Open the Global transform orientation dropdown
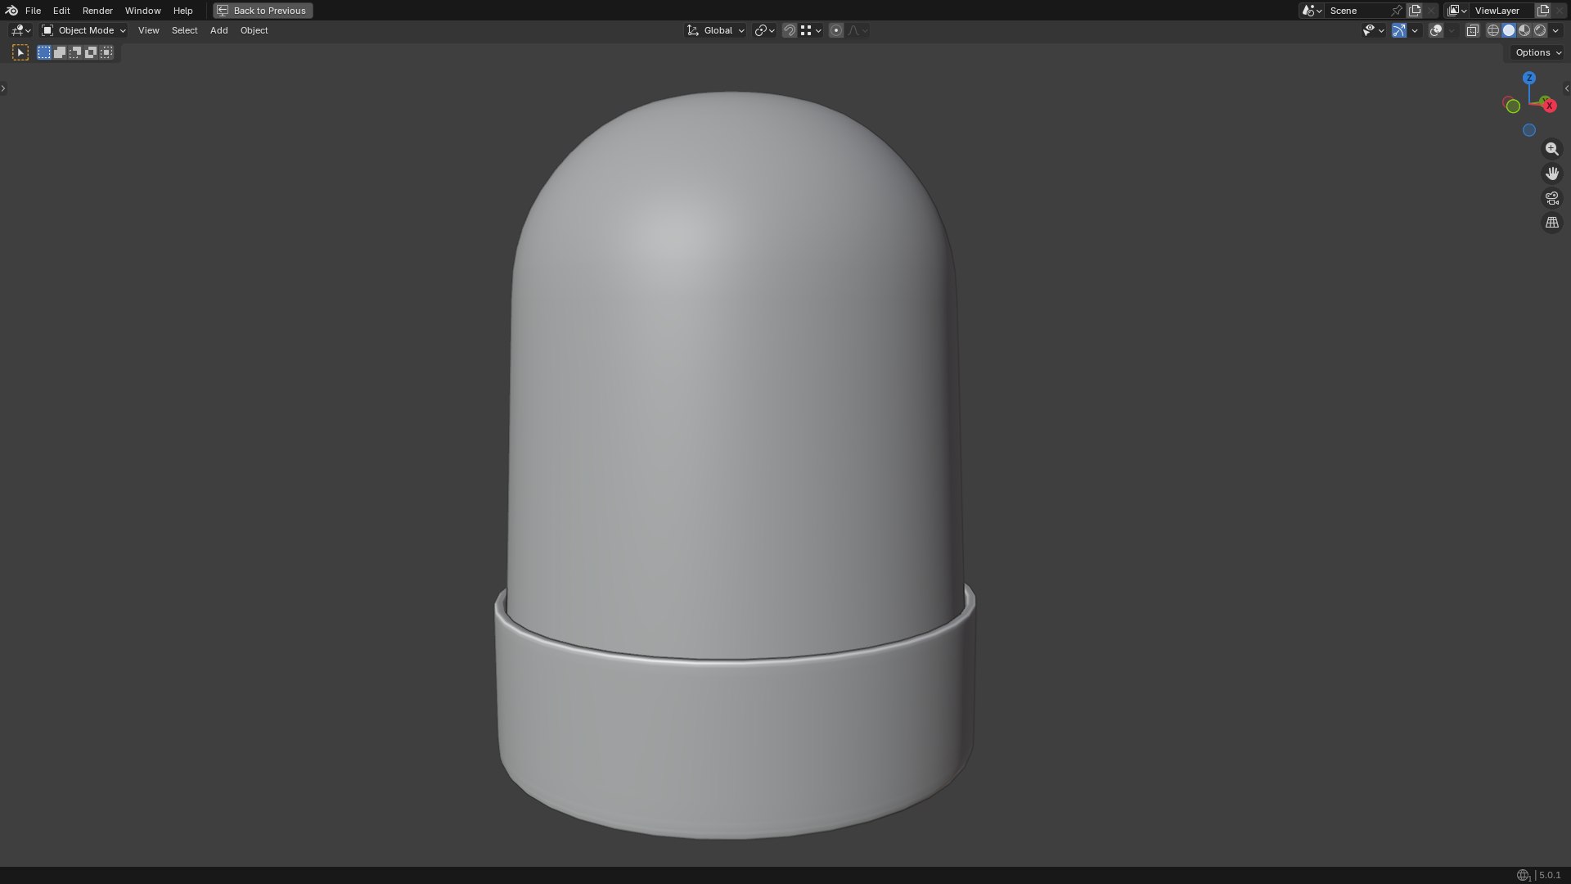This screenshot has height=884, width=1571. tap(716, 30)
